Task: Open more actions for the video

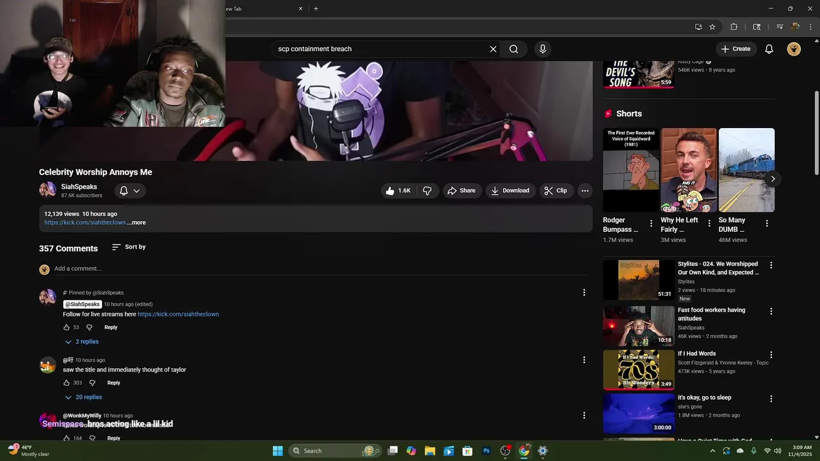Action: click(x=584, y=191)
